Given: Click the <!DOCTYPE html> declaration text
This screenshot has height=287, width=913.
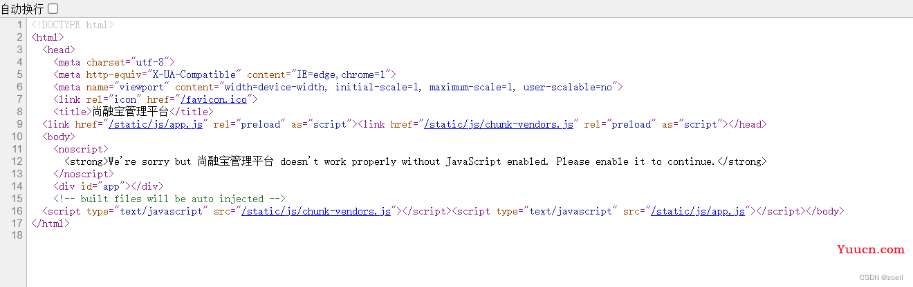Looking at the screenshot, I should [x=73, y=25].
